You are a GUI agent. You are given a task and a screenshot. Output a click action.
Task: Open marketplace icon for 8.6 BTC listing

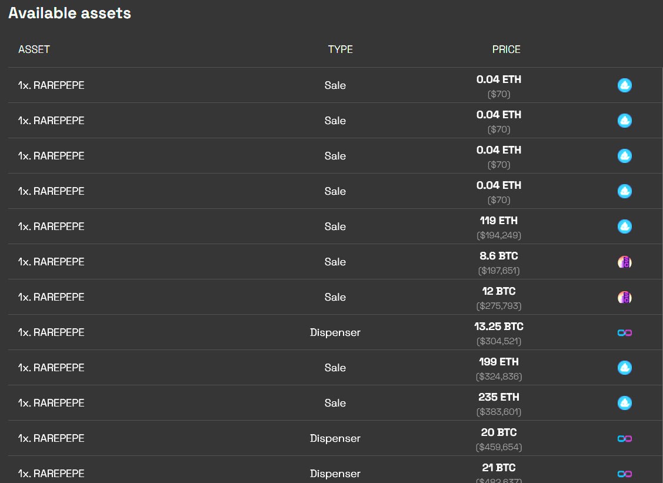(625, 262)
